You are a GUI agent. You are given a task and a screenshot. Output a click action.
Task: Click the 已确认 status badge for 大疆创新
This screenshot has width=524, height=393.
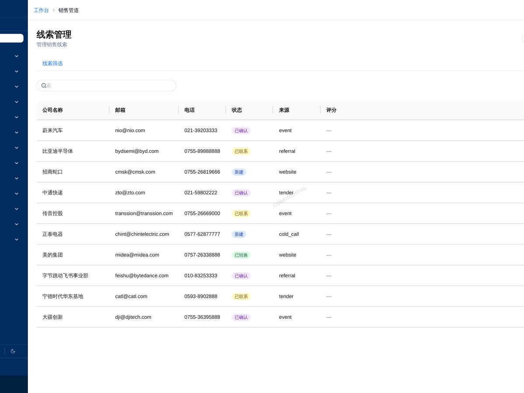(x=241, y=317)
